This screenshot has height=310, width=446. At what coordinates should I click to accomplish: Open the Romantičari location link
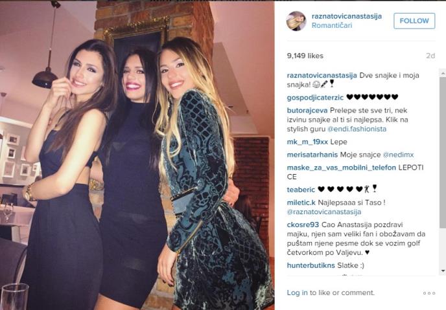332,25
